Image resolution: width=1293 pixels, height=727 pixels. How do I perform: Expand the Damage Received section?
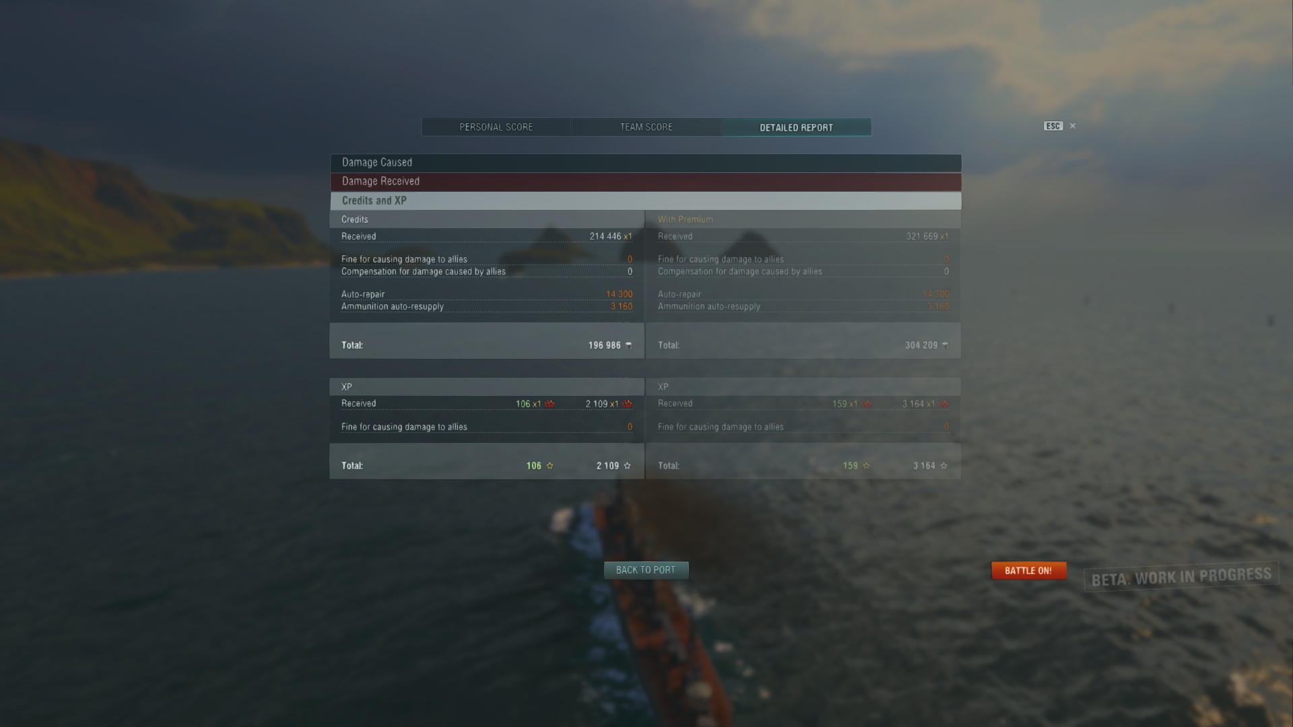point(646,182)
